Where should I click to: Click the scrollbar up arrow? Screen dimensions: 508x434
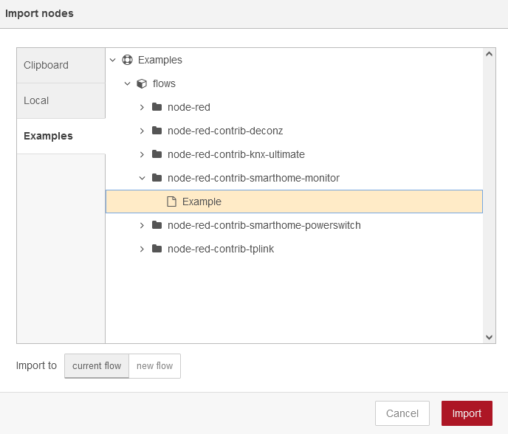[x=490, y=54]
